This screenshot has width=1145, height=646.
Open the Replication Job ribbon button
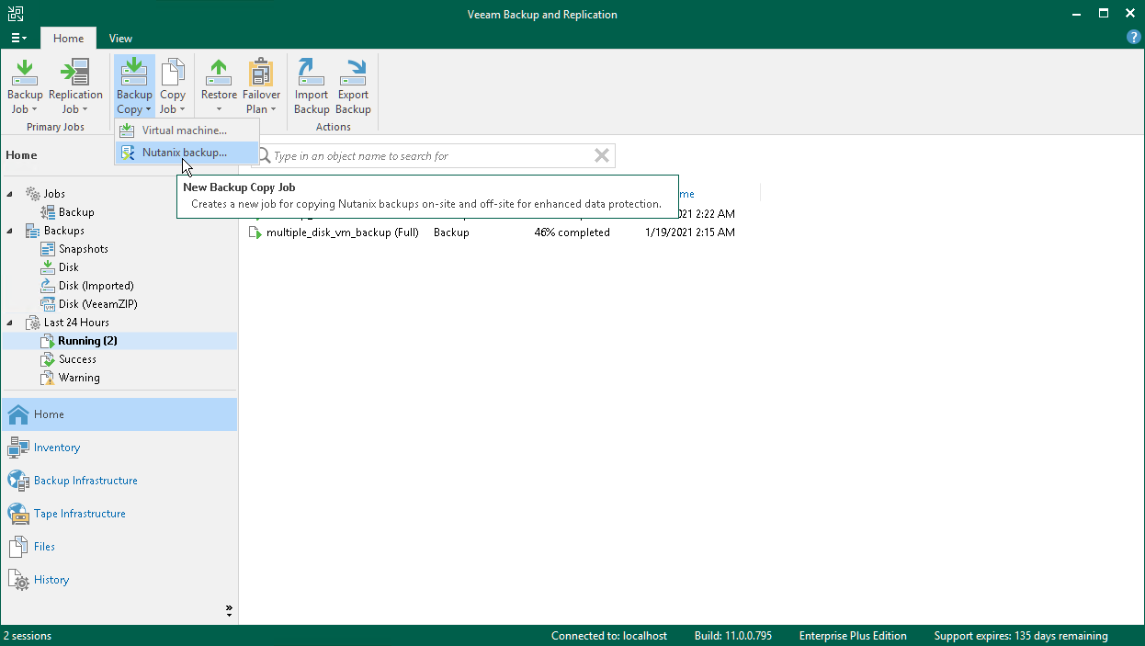tap(75, 87)
